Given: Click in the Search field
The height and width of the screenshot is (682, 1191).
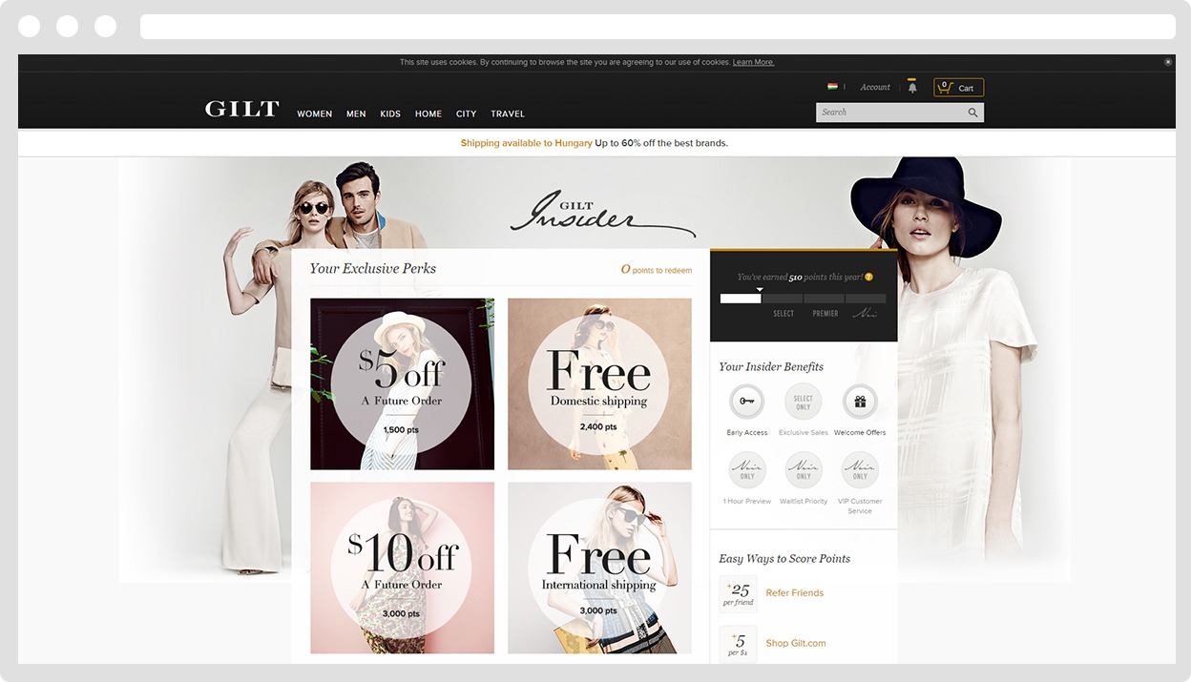Looking at the screenshot, I should coord(890,113).
